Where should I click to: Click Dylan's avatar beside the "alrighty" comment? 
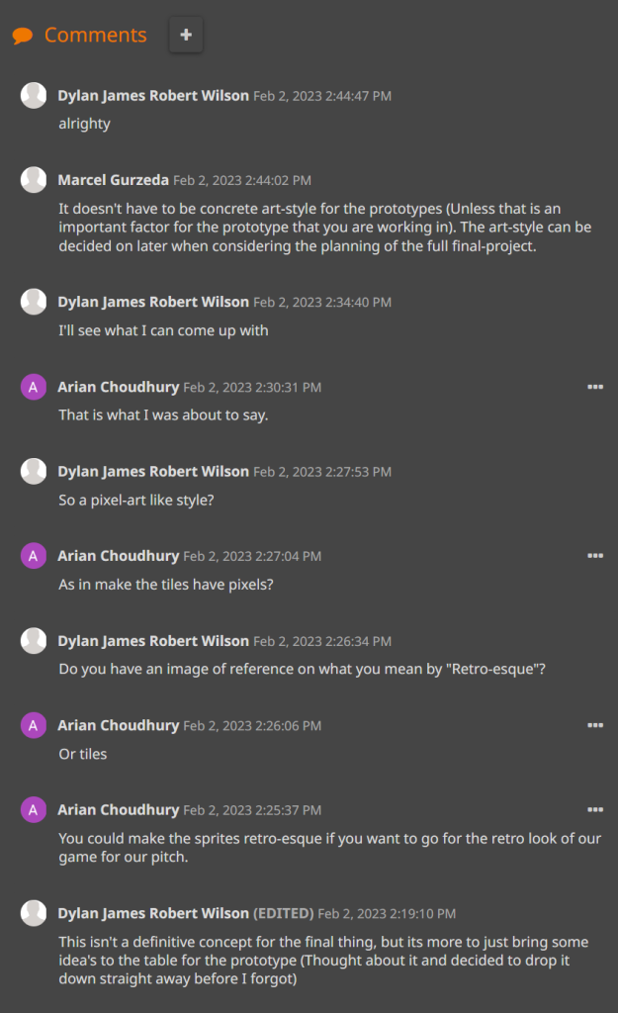[34, 95]
